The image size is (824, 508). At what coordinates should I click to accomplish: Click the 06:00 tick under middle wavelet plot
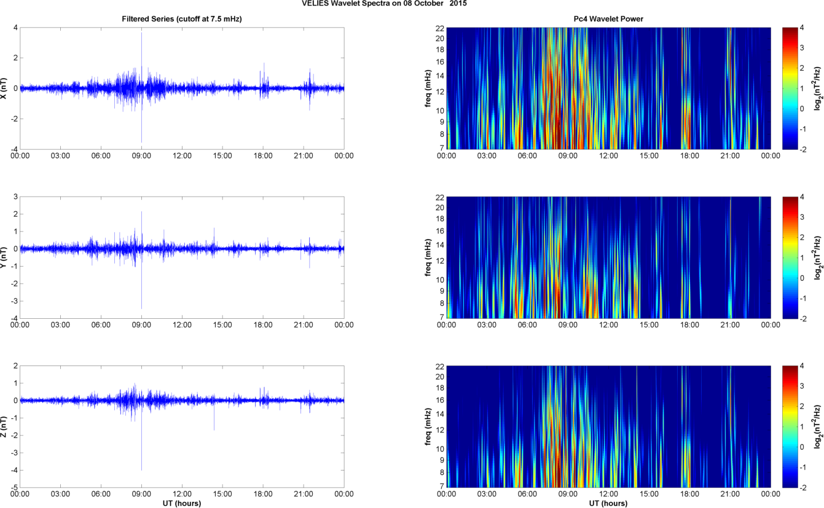coord(527,325)
